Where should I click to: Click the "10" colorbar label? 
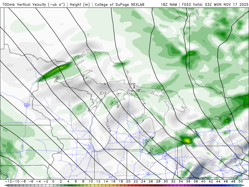point(91,181)
